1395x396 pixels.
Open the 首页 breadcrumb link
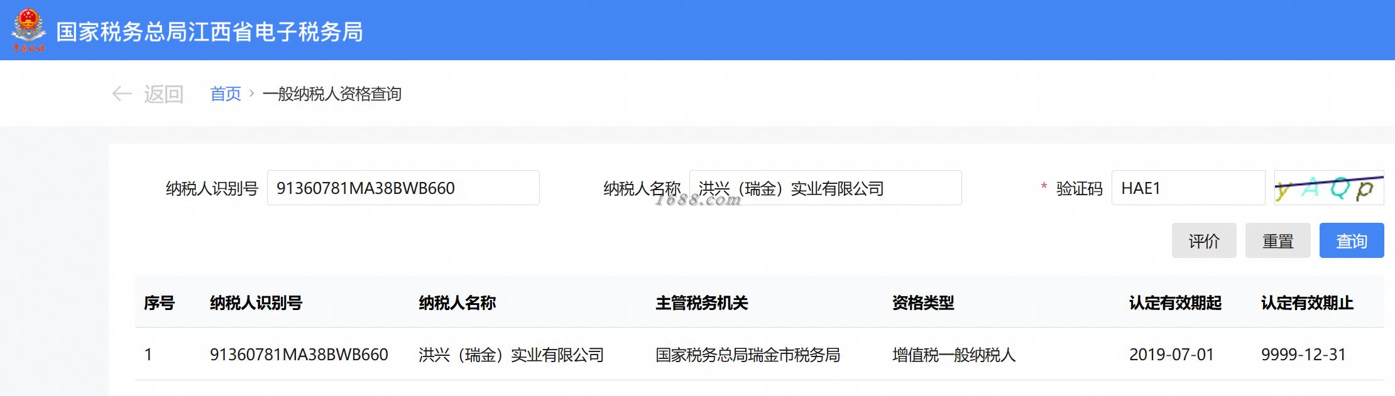coord(226,94)
